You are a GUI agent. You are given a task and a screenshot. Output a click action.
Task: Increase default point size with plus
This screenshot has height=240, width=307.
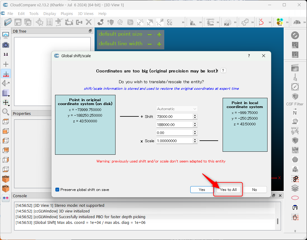point(159,34)
